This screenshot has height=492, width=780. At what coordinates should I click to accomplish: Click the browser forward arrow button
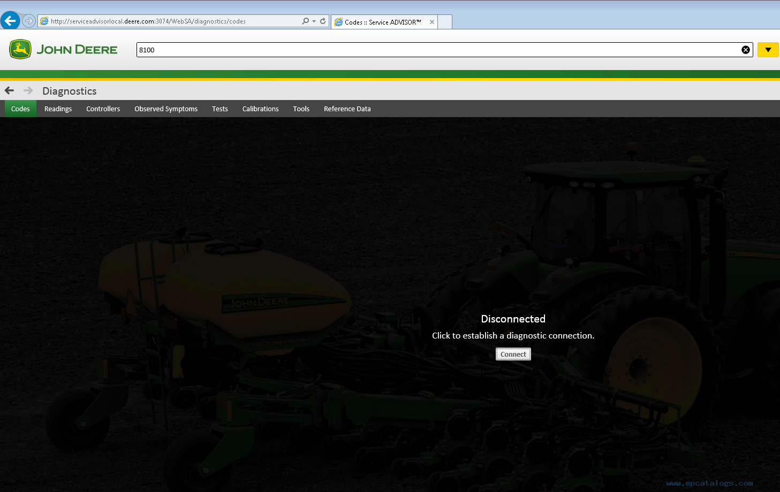click(x=29, y=21)
